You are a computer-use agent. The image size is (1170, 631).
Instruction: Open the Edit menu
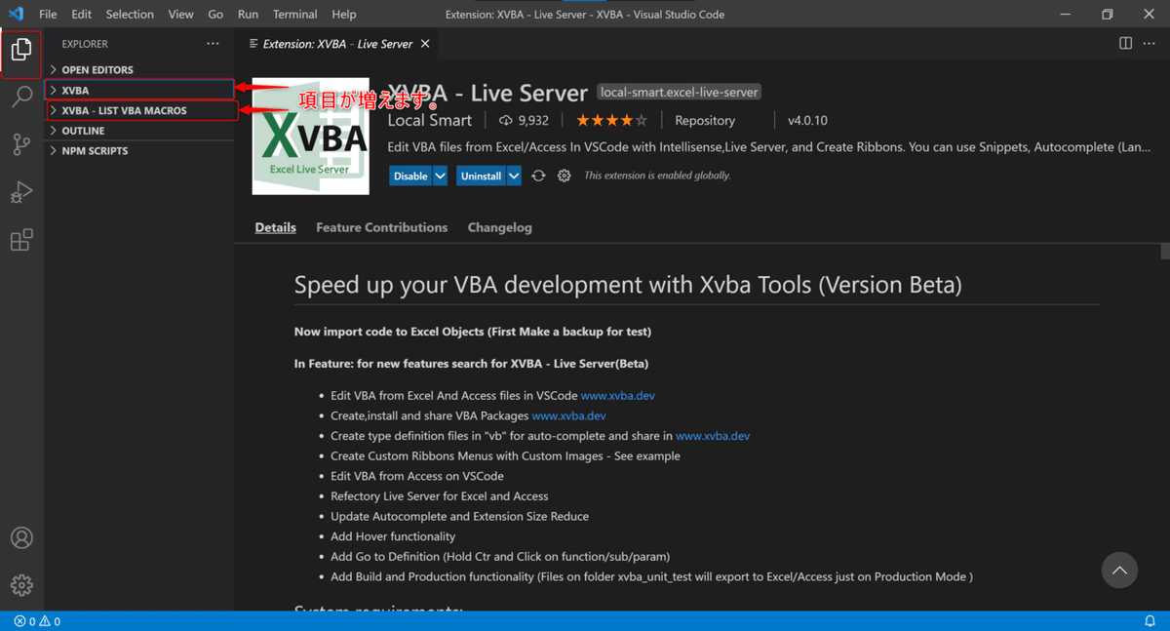(82, 15)
